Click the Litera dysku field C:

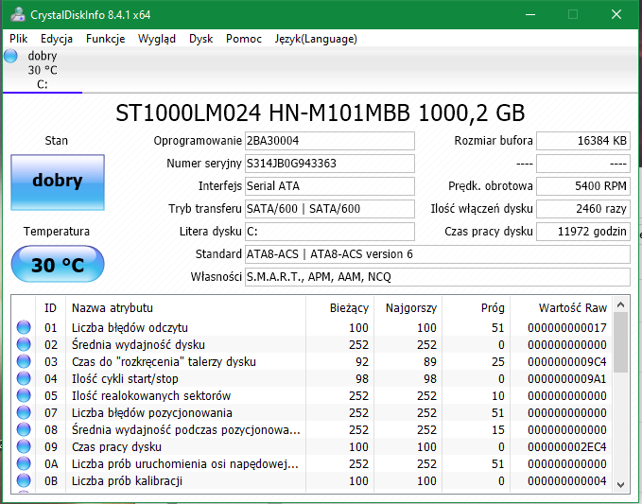click(x=330, y=232)
